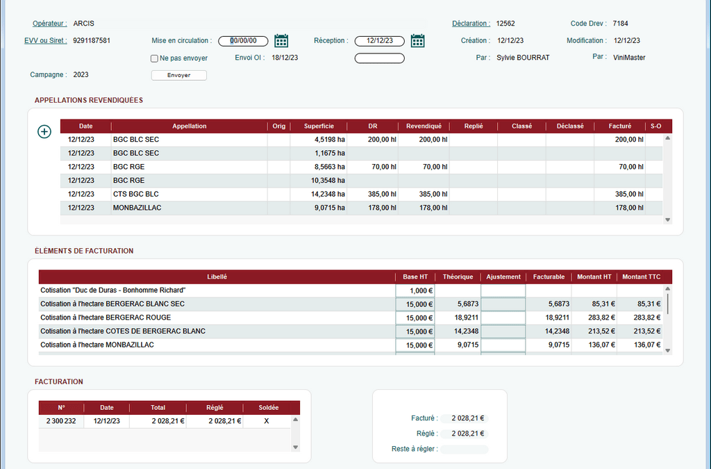Open the Opérateur link
The image size is (711, 469).
(49, 24)
